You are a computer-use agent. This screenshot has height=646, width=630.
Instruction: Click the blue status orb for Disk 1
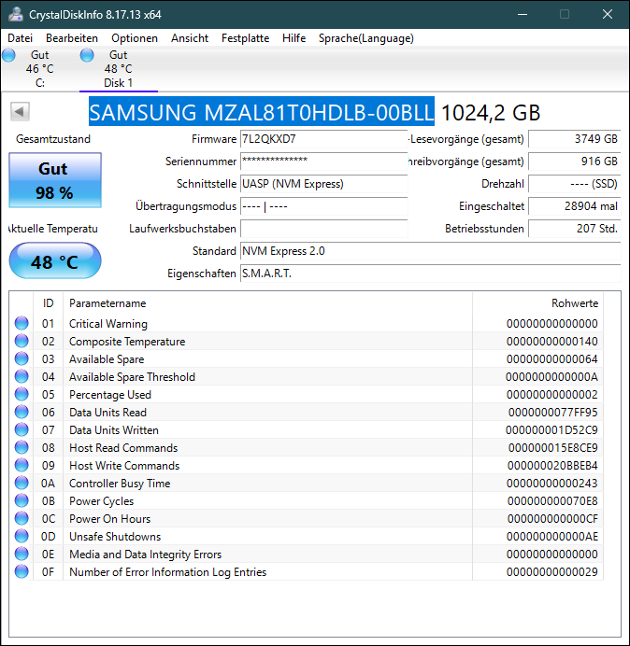point(87,55)
